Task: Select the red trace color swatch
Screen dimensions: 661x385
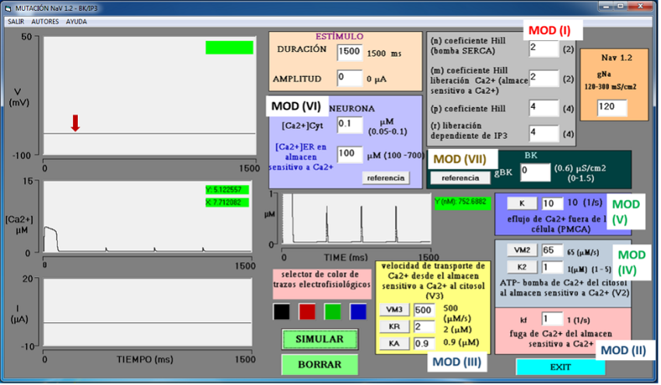Action: click(x=308, y=311)
